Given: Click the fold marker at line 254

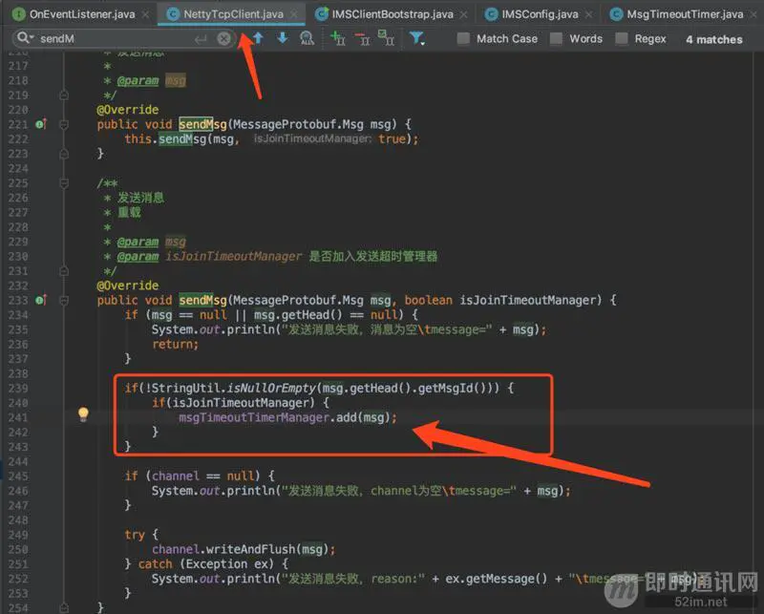Looking at the screenshot, I should pos(64,607).
